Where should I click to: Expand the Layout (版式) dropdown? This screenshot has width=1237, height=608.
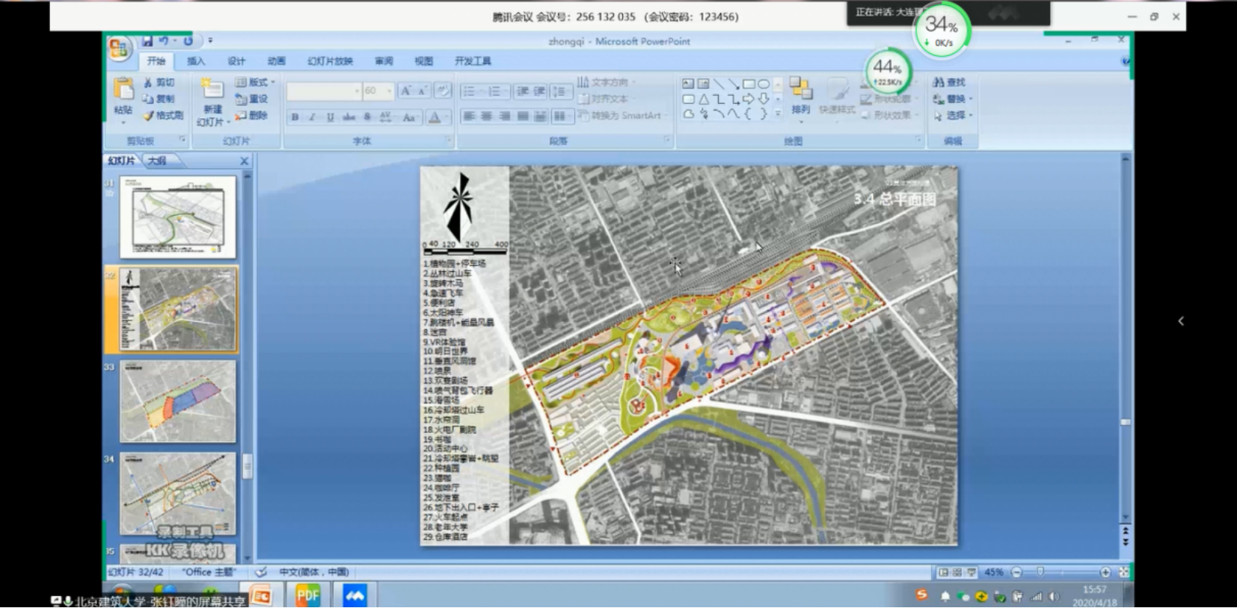273,82
